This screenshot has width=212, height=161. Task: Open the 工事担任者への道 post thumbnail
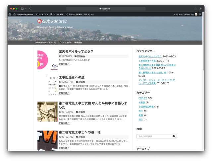click(47, 86)
